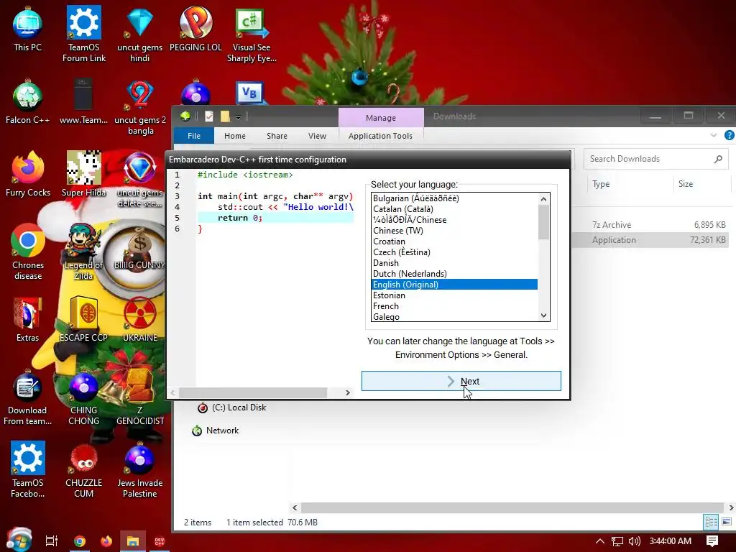Select the Application file row
The image size is (736, 552).
pyautogui.click(x=650, y=240)
